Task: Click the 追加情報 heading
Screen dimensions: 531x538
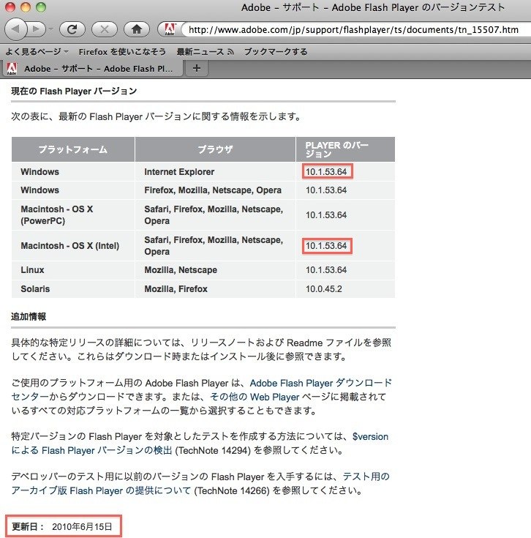Action: [x=29, y=316]
